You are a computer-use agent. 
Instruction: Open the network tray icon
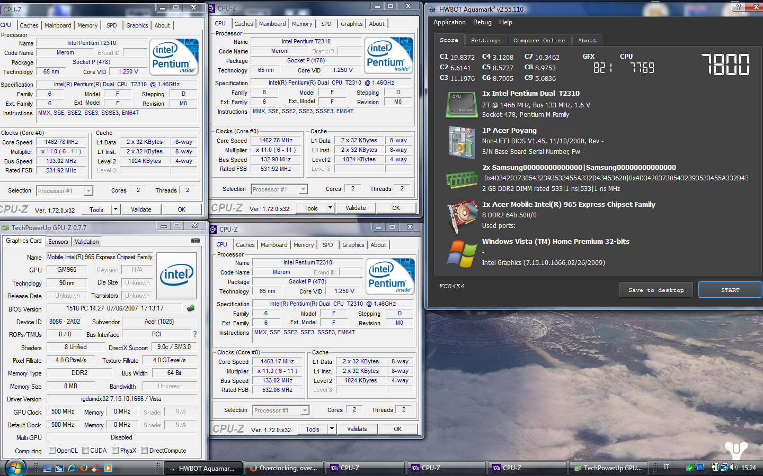[724, 467]
